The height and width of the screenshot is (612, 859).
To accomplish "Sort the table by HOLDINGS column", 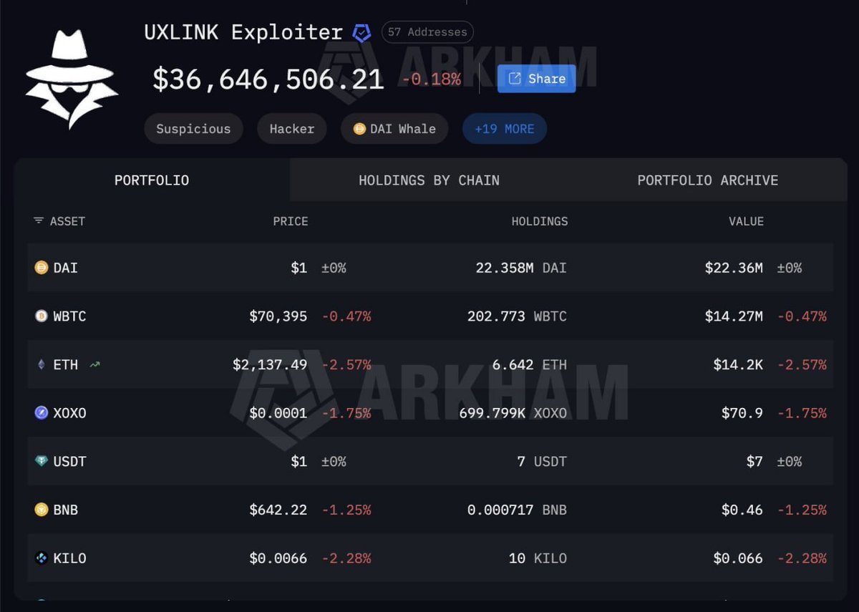I will coord(540,221).
